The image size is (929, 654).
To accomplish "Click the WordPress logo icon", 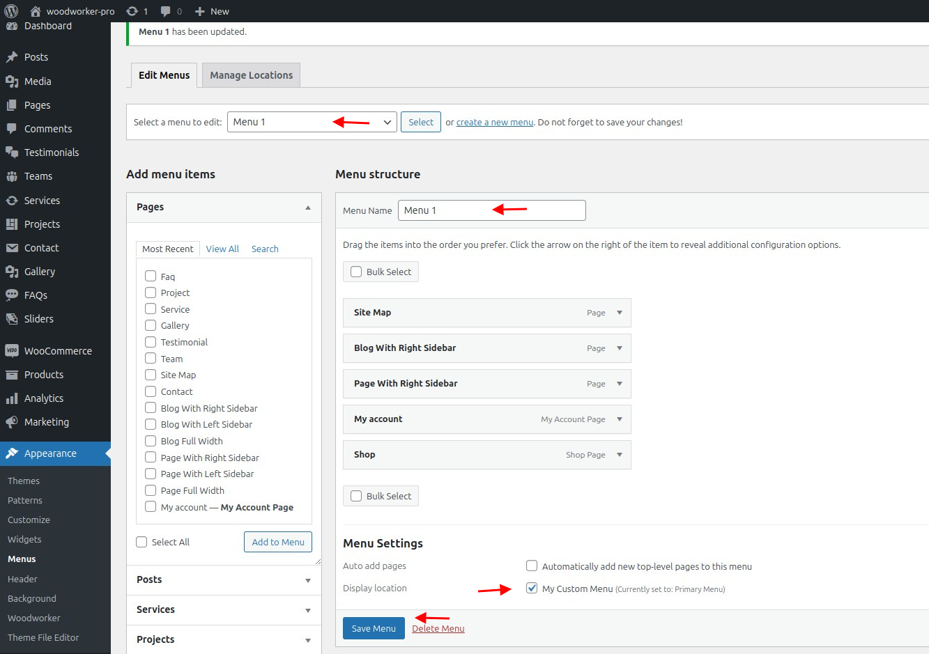I will coord(11,11).
